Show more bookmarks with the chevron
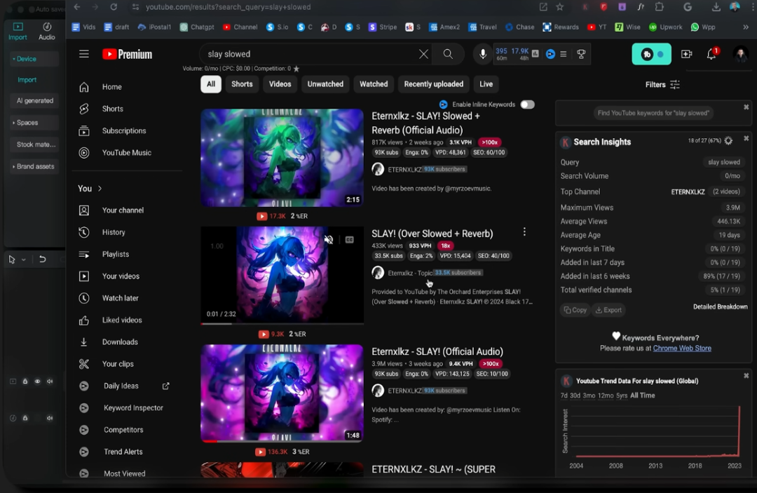Image resolution: width=757 pixels, height=493 pixels. 745,27
